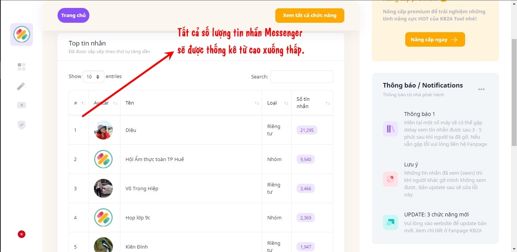Click the Top tin nhắn heading
This screenshot has height=252, width=517.
coord(87,43)
